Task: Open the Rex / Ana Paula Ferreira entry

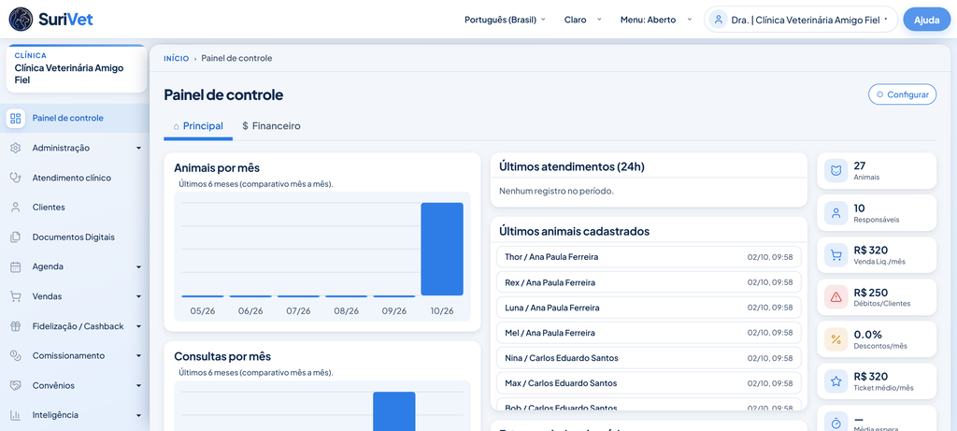Action: [649, 282]
